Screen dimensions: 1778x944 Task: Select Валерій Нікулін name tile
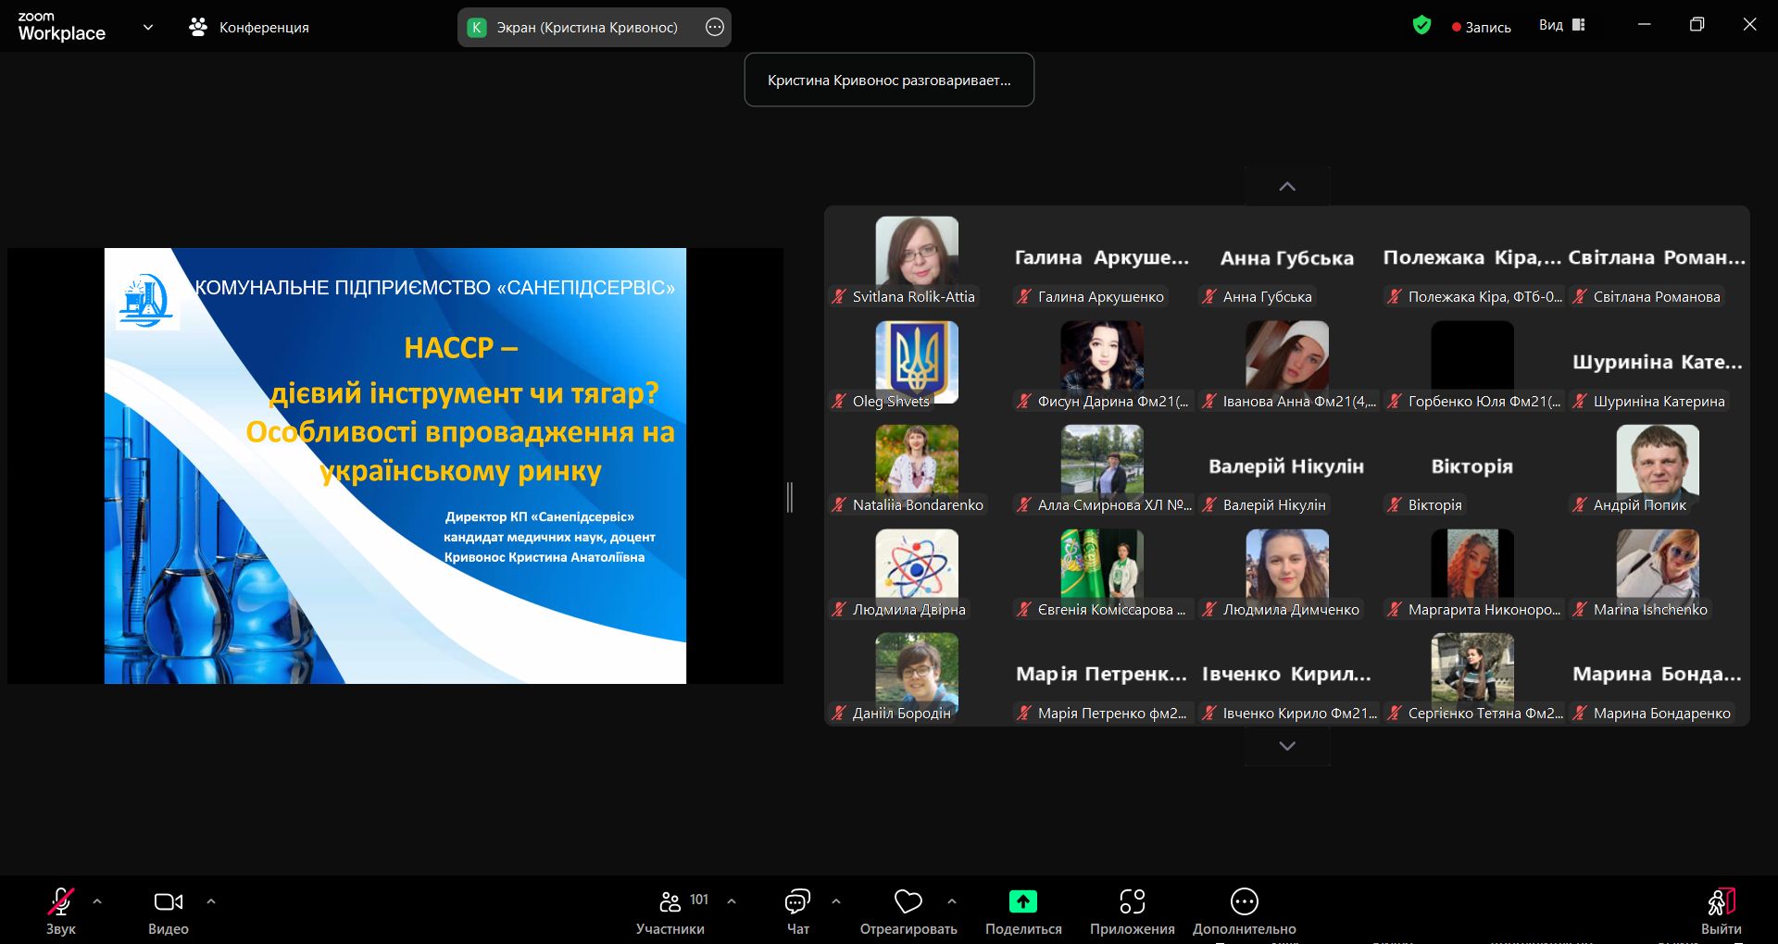(1287, 466)
